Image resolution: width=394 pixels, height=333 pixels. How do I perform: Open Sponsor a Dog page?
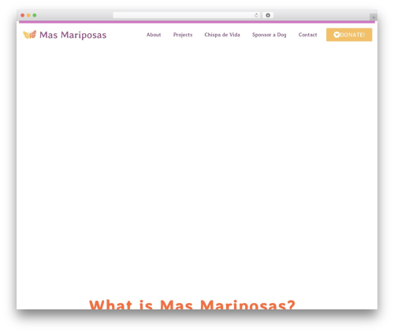pyautogui.click(x=269, y=35)
